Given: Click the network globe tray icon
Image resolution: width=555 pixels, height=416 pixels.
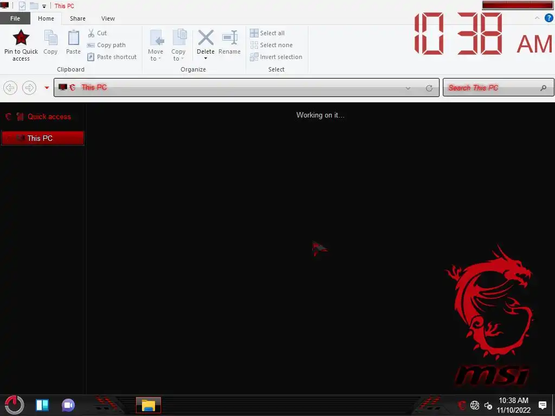Looking at the screenshot, I should [475, 405].
